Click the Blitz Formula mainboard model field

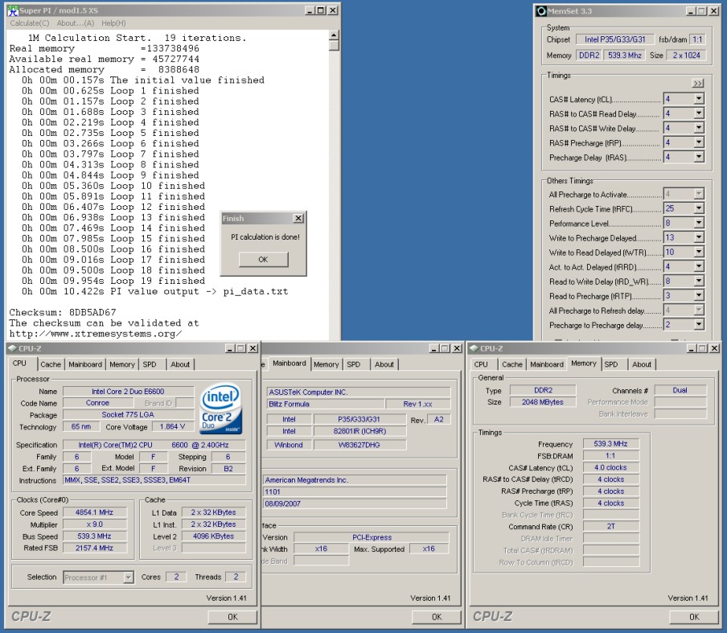pos(325,404)
